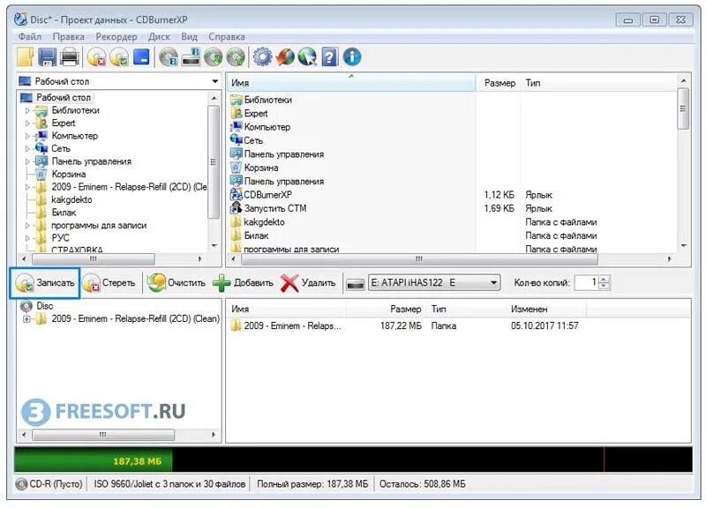Click the green disc capacity usage bar
706x508 pixels.
(x=94, y=460)
